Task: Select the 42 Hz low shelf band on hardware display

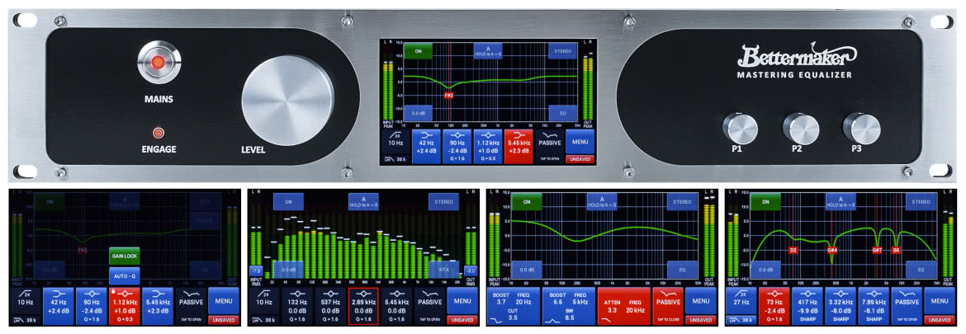Action: click(426, 146)
